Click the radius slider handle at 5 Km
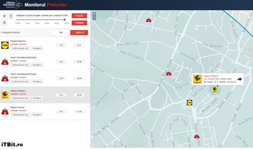Viewport: 253px width, 150px height. coord(65,20)
